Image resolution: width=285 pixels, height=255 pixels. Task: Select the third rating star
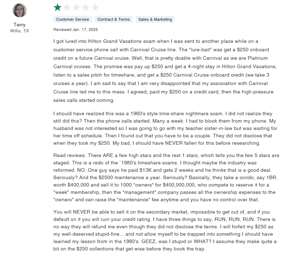point(76,7)
